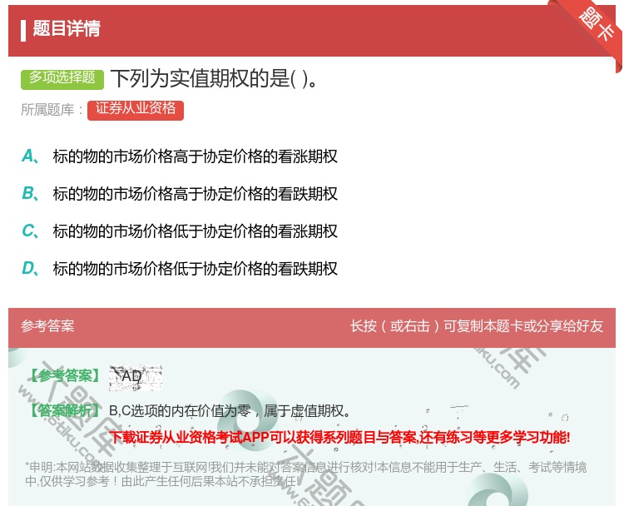Image resolution: width=624 pixels, height=506 pixels.
Task: Select option letter A
Action: click(29, 156)
